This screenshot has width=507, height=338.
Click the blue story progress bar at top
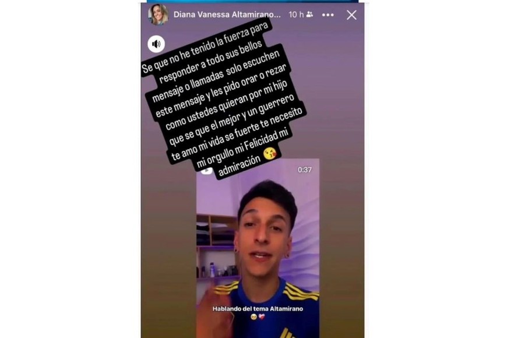pos(252,1)
